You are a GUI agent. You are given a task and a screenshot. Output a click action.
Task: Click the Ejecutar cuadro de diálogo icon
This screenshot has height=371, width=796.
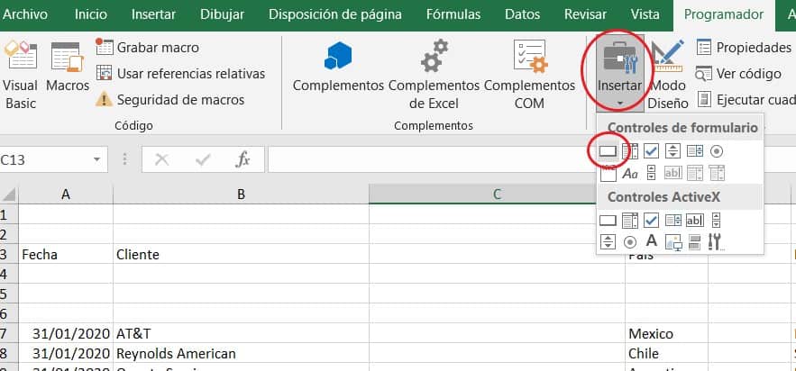[705, 99]
